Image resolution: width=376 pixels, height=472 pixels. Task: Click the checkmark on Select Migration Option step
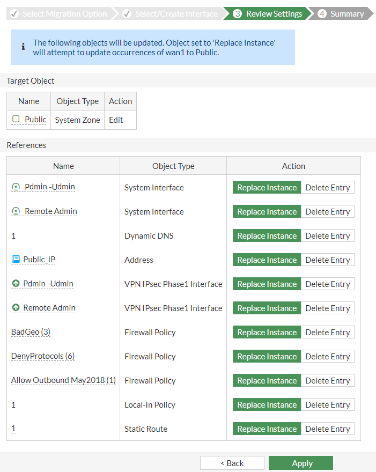click(14, 14)
